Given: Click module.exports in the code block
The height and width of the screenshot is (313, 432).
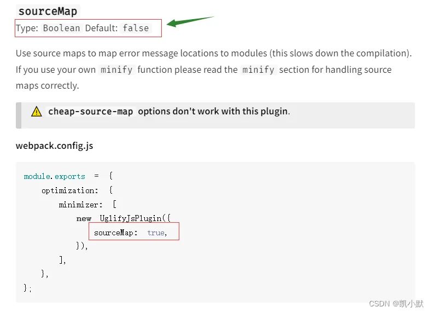Looking at the screenshot, I should point(55,176).
